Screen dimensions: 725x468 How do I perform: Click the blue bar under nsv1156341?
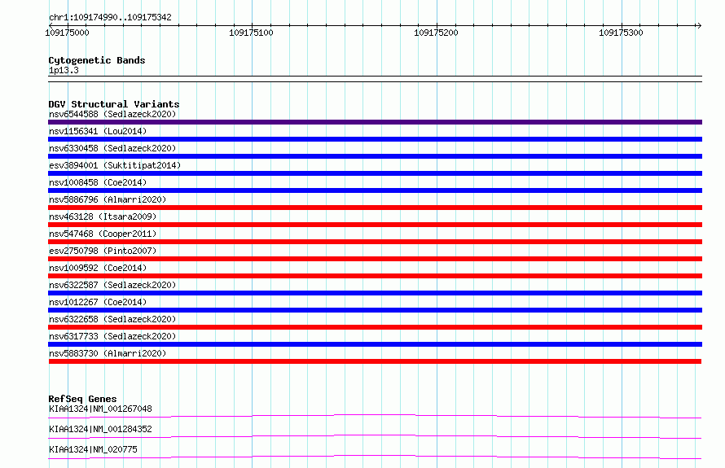[375, 139]
